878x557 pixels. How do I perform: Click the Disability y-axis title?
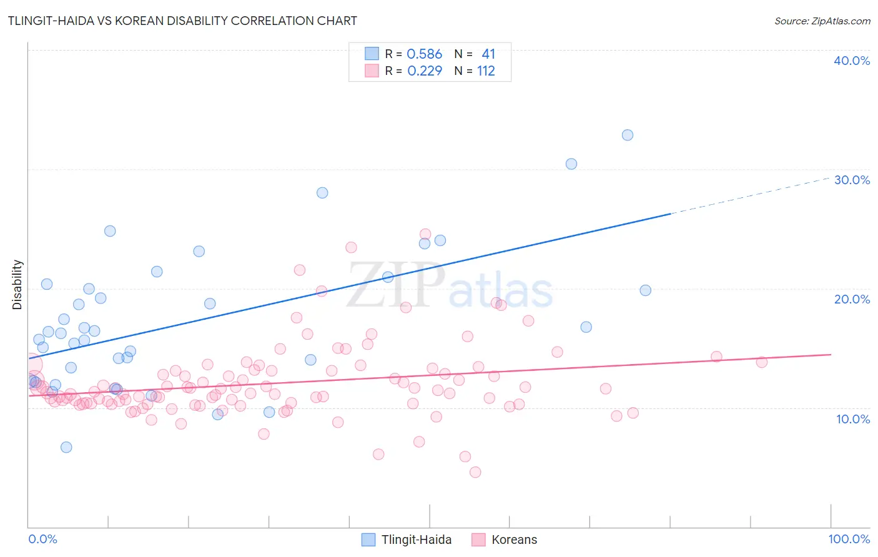[x=17, y=285]
